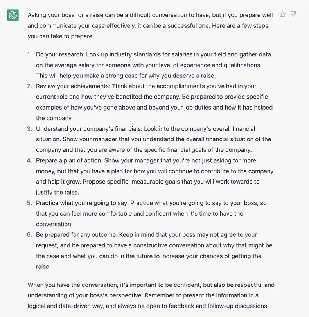The height and width of the screenshot is (317, 309).
Task: Click list number 4 marker
Action: tap(29, 160)
